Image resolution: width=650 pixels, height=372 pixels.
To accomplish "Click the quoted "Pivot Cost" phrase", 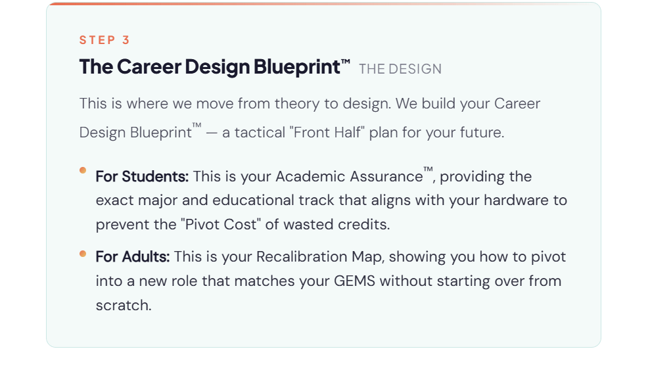I will 220,224.
